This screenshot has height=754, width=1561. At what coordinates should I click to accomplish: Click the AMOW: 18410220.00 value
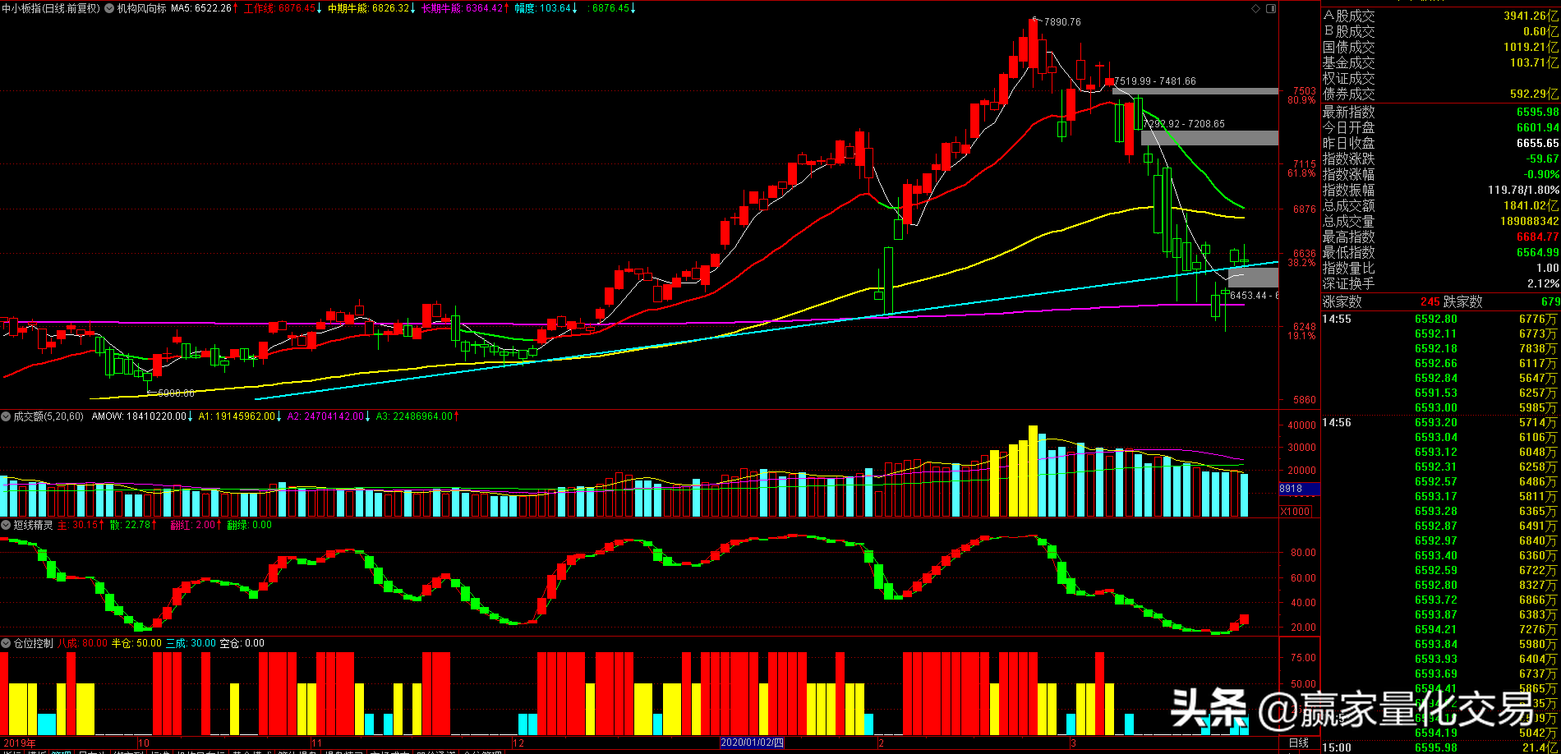click(142, 416)
